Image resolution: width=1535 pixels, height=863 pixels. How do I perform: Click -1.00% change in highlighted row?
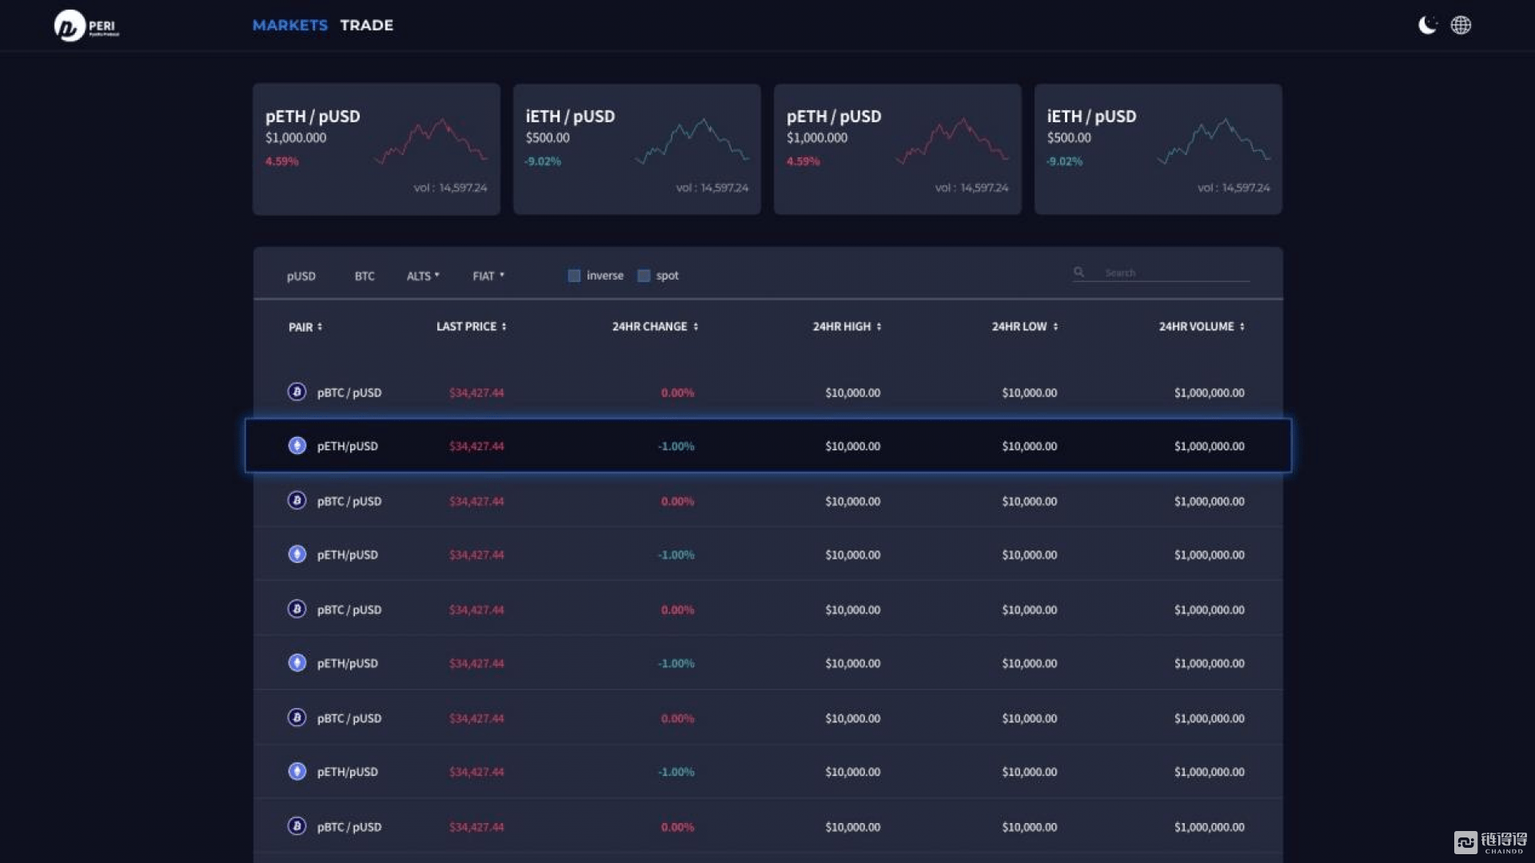(x=676, y=446)
